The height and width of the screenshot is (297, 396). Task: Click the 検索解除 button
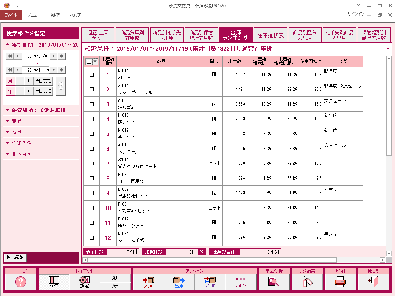click(15, 258)
